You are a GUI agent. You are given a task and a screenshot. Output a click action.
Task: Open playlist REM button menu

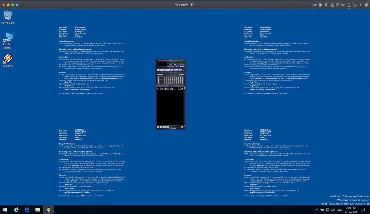click(161, 127)
